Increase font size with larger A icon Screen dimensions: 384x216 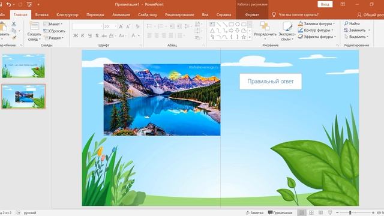pyautogui.click(x=121, y=26)
